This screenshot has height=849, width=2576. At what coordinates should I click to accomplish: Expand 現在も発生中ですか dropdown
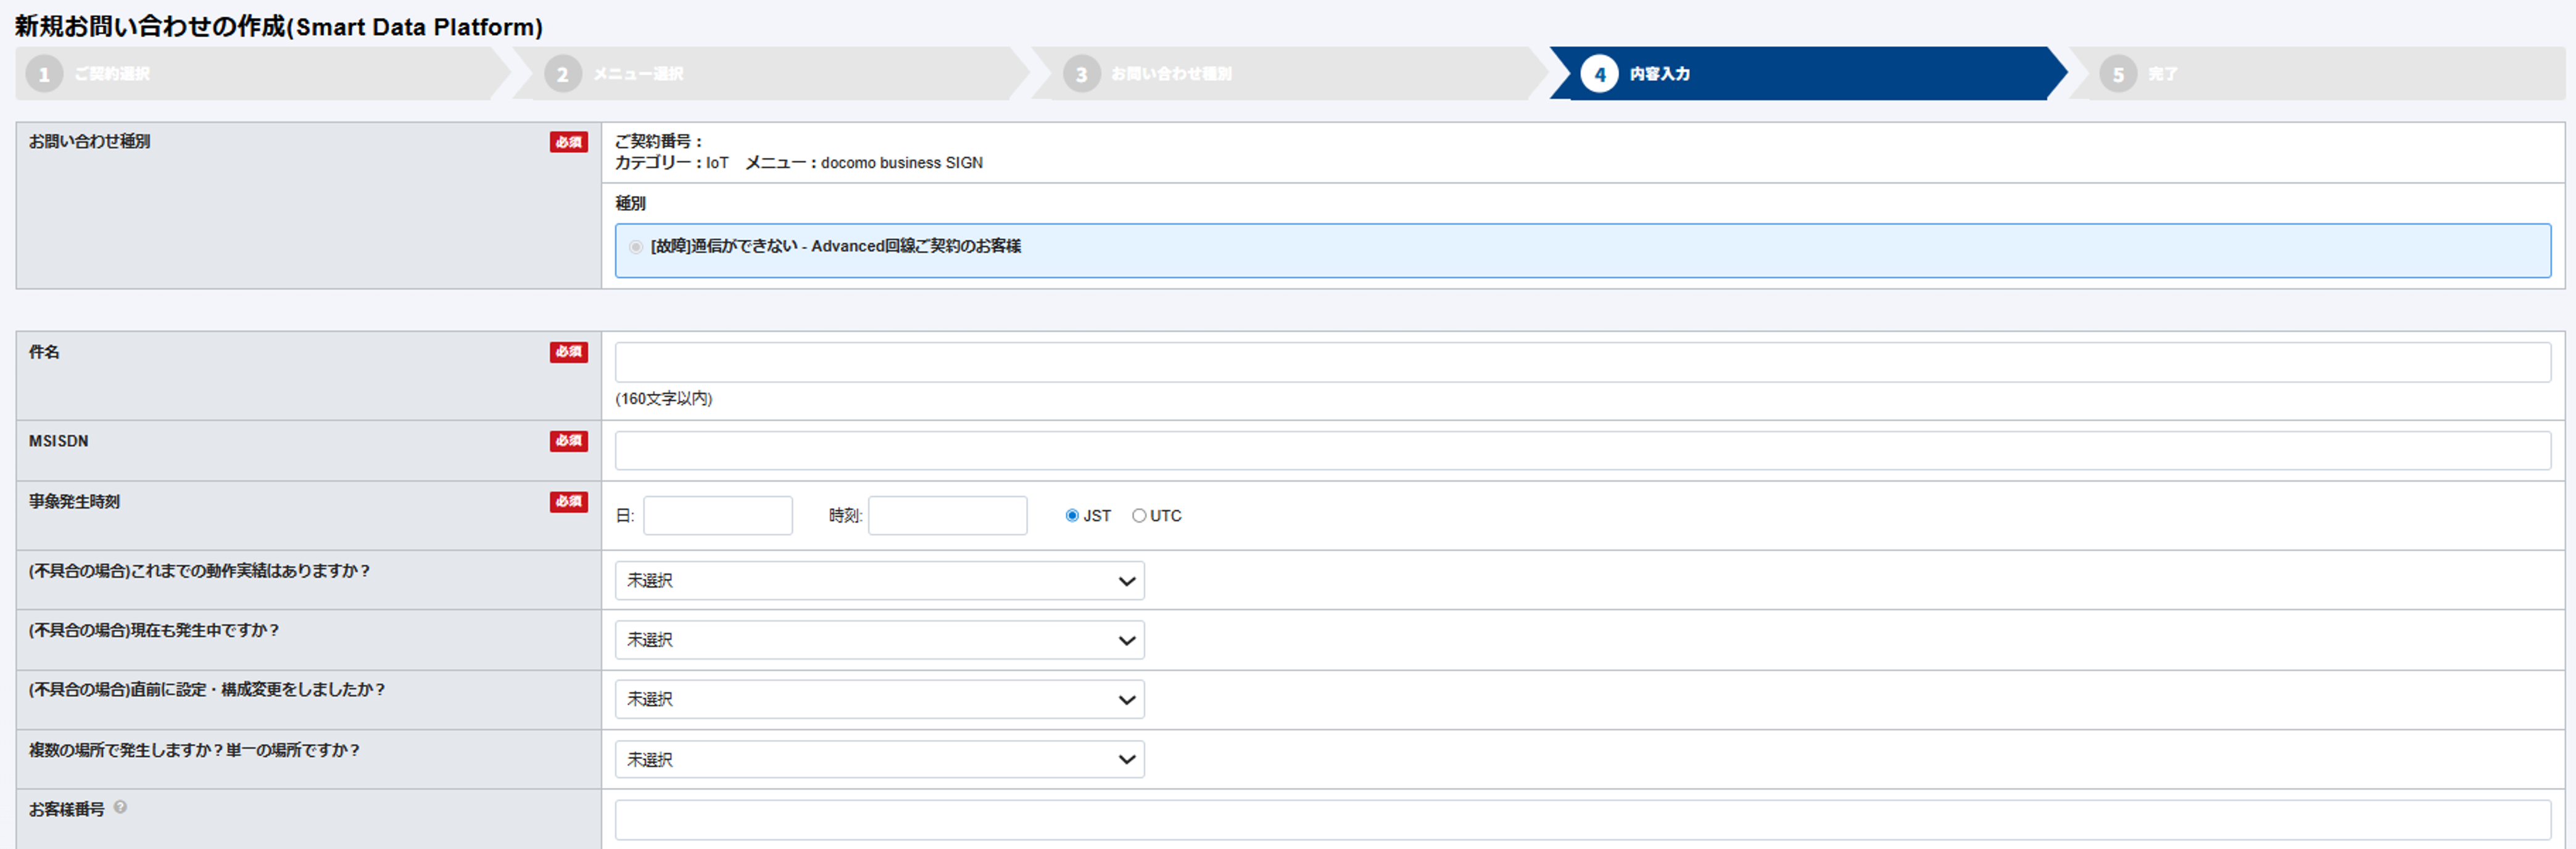pos(879,640)
